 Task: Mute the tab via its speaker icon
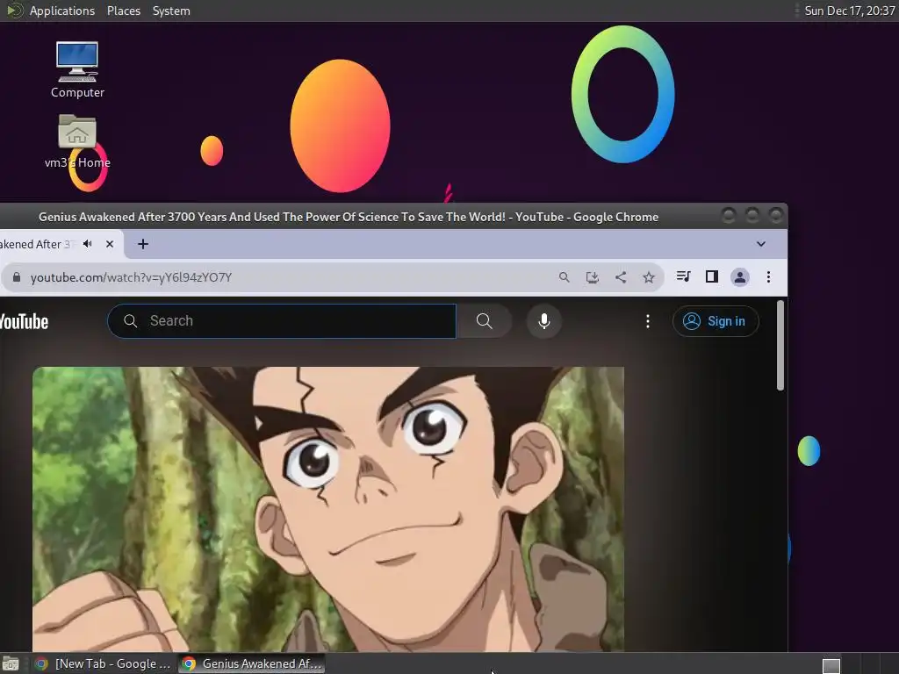[87, 244]
